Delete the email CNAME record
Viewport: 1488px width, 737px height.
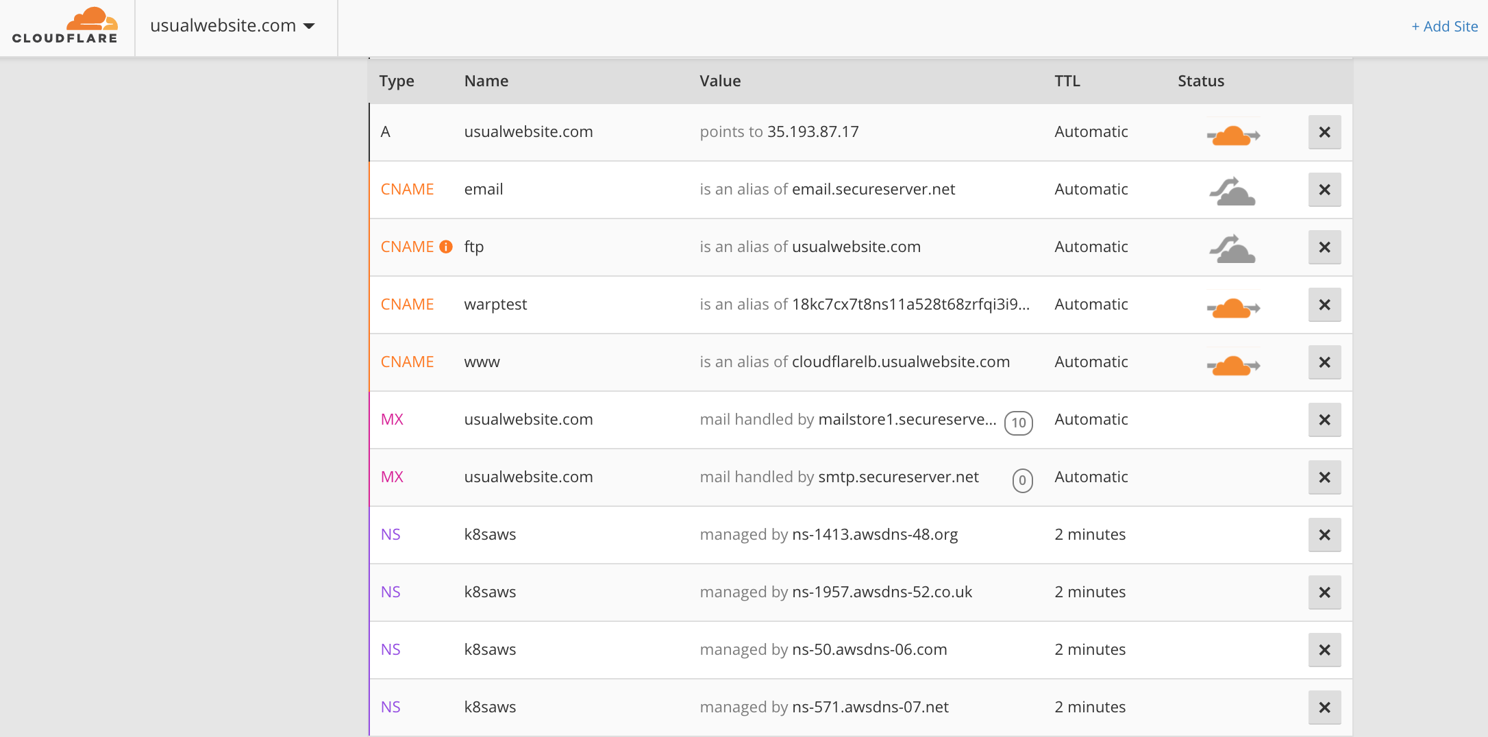(x=1324, y=190)
